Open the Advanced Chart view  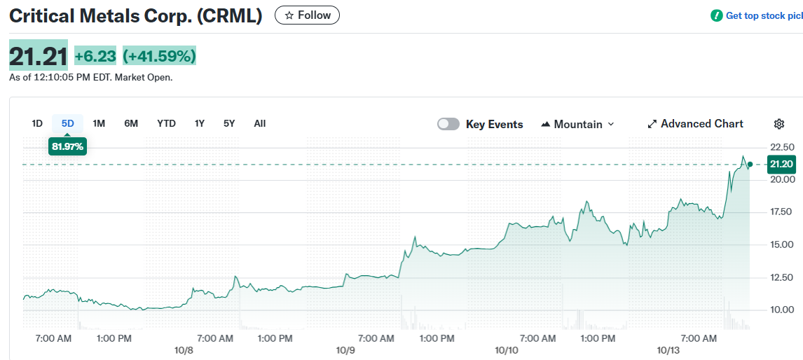point(701,124)
